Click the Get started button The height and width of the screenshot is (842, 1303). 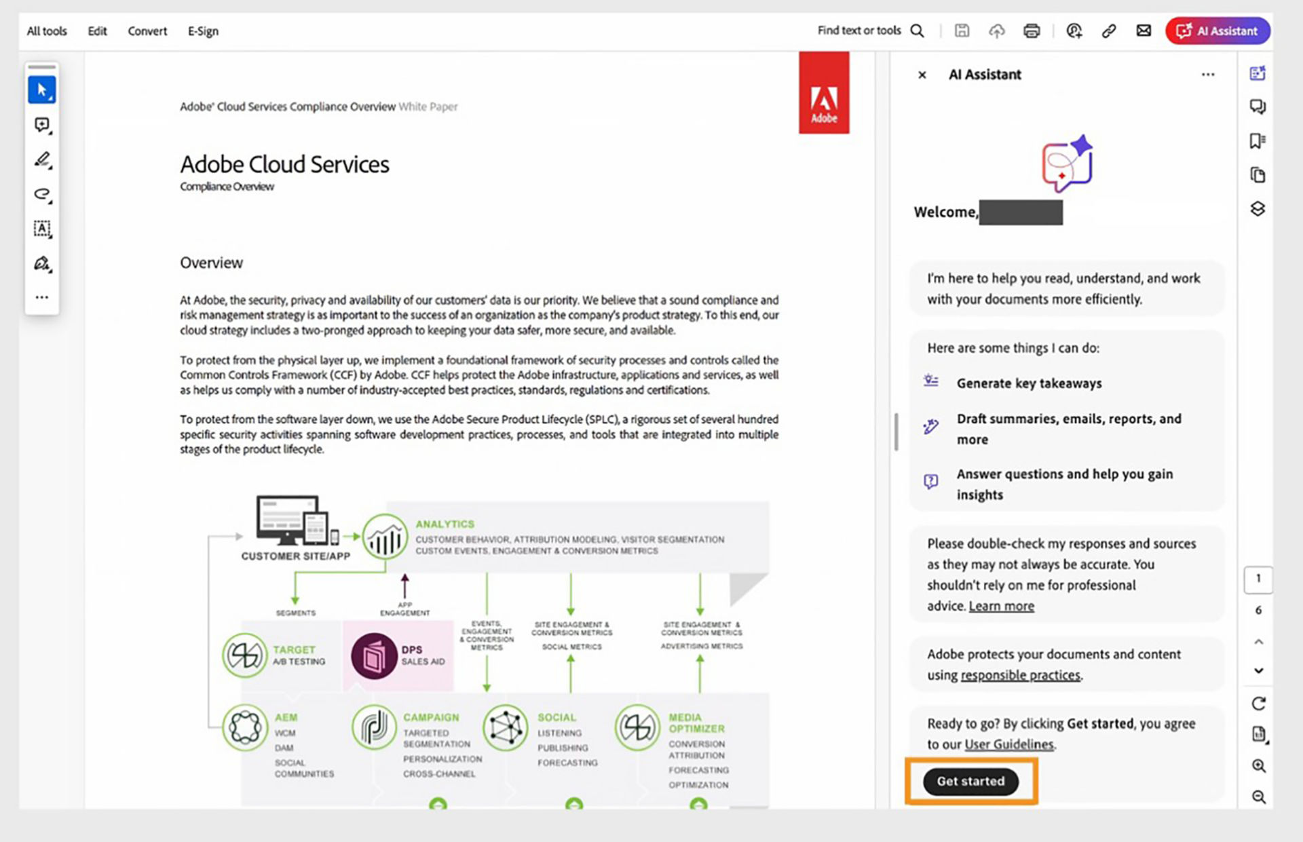point(970,781)
